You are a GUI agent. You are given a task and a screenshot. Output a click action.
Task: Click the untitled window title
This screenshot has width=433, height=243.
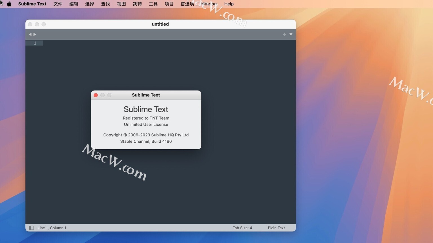coord(160,24)
